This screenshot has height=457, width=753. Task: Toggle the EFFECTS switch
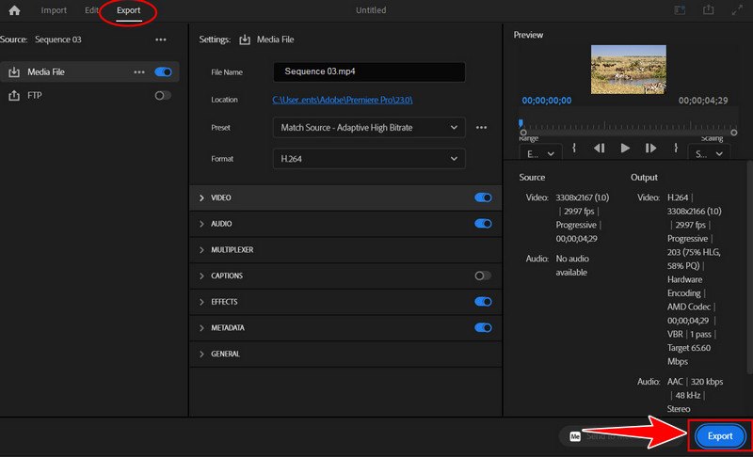[x=483, y=302]
